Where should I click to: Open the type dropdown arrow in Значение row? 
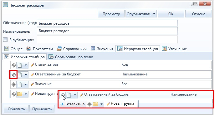[26, 84]
